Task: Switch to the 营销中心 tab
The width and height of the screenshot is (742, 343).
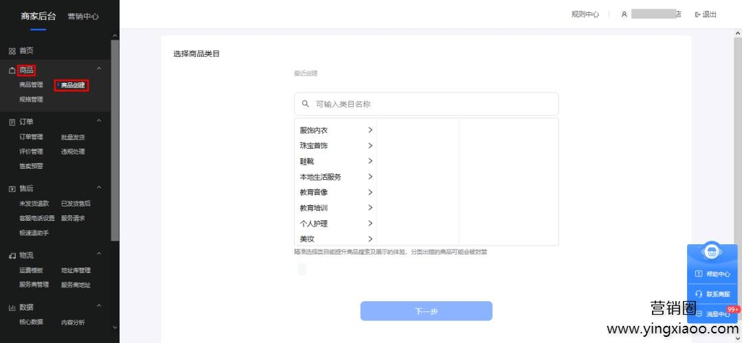Action: pos(83,16)
